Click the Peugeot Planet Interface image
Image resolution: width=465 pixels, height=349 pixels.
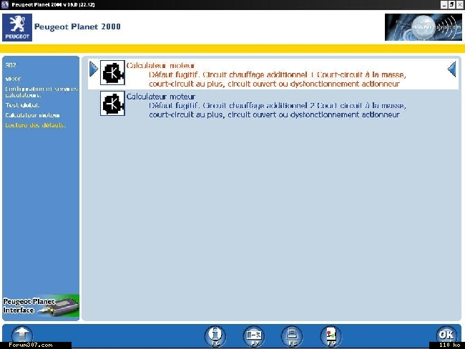tap(41, 306)
